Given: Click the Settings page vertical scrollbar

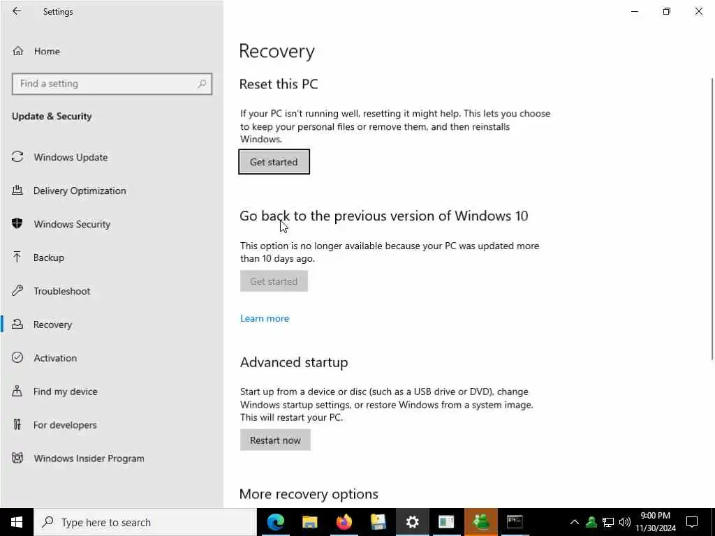Looking at the screenshot, I should click(x=712, y=218).
